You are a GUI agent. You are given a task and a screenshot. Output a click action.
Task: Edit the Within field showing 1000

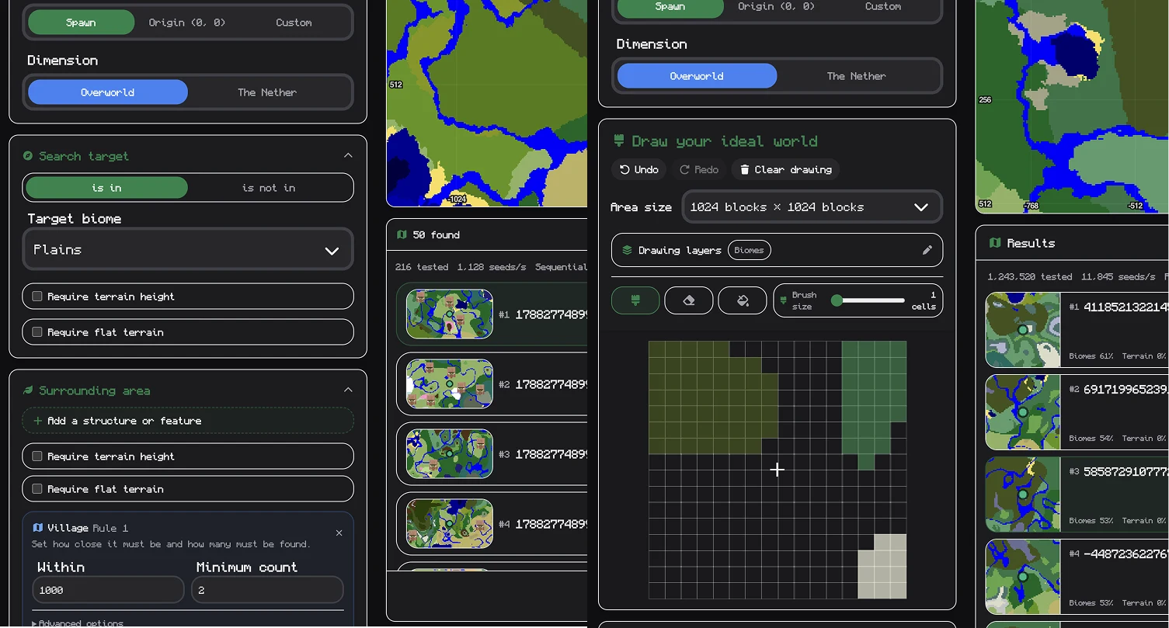(109, 590)
